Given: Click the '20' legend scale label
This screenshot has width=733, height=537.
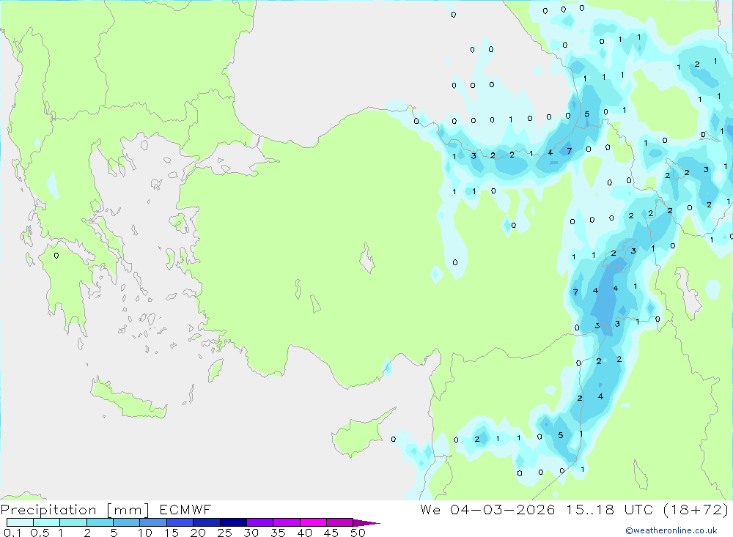Looking at the screenshot, I should tap(198, 533).
